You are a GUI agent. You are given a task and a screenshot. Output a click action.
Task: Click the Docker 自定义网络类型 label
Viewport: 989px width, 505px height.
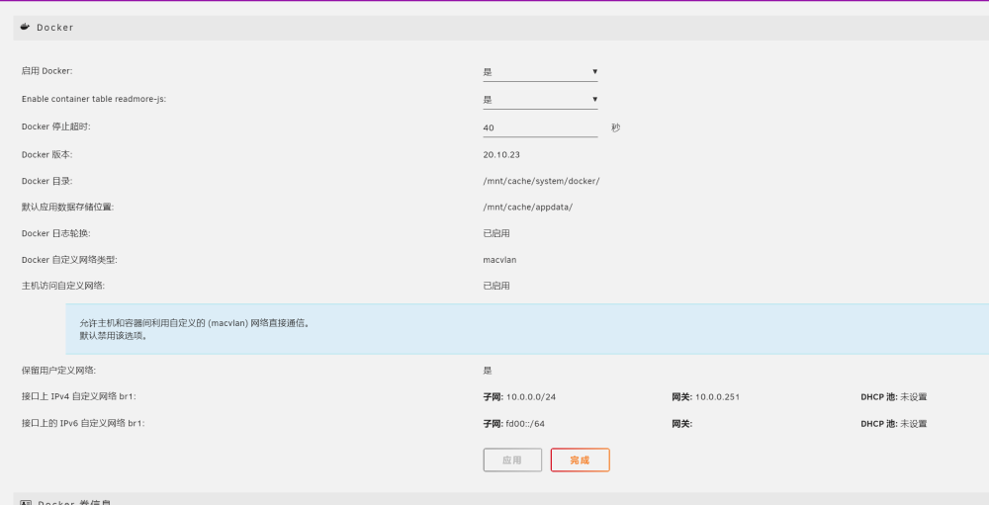point(69,260)
